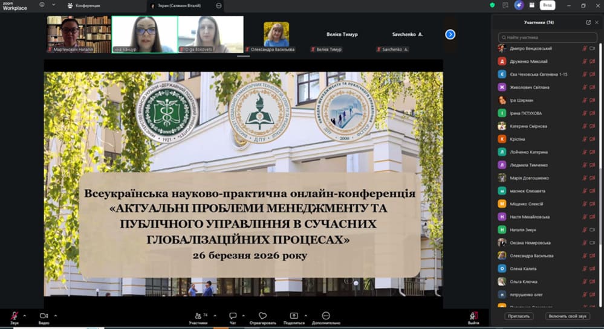The width and height of the screenshot is (604, 329).
Task: Click the Вход sign-in button
Action: click(547, 5)
